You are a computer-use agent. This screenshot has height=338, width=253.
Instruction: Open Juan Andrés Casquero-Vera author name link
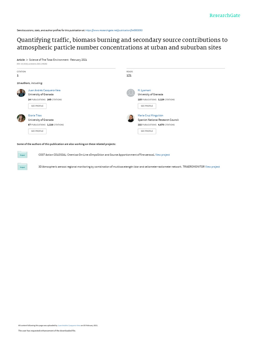[44, 90]
